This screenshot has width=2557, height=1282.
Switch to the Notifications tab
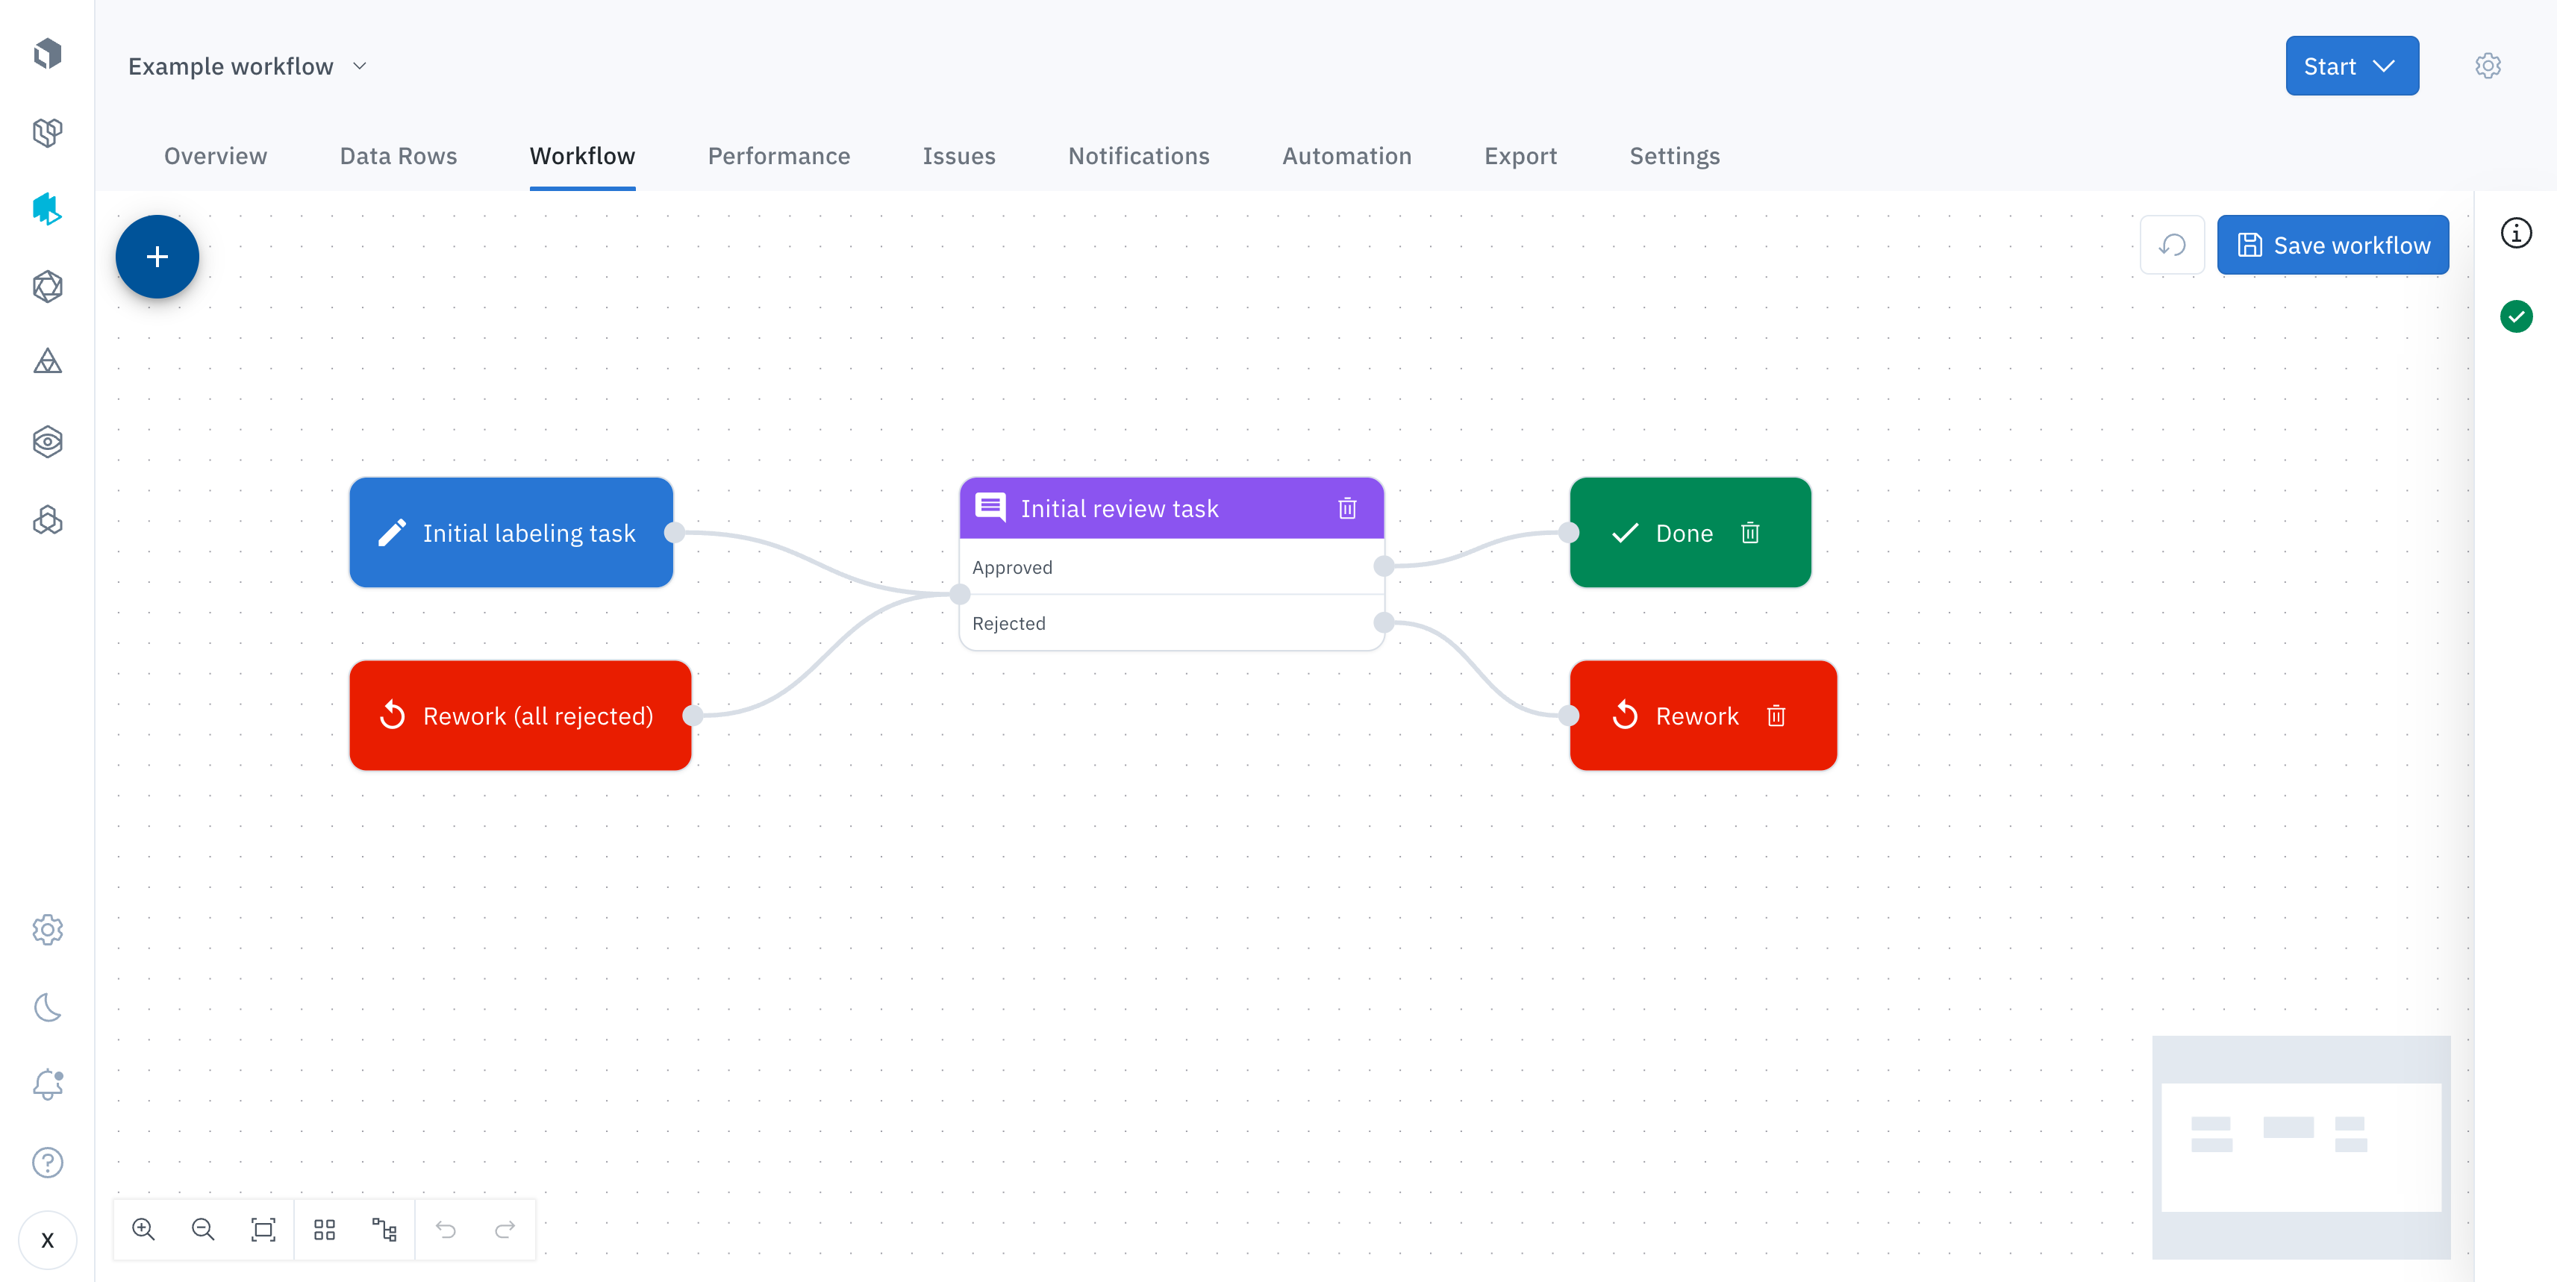point(1138,157)
